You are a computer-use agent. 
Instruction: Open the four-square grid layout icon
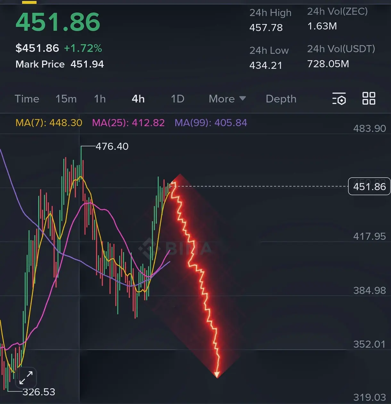coord(369,98)
